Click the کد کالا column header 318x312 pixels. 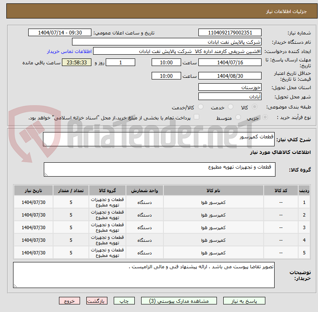coord(281,190)
